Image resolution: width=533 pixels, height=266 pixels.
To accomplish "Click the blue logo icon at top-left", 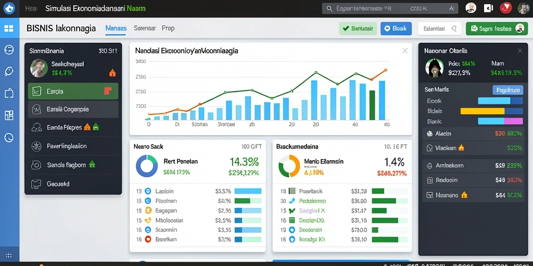I will (9, 8).
